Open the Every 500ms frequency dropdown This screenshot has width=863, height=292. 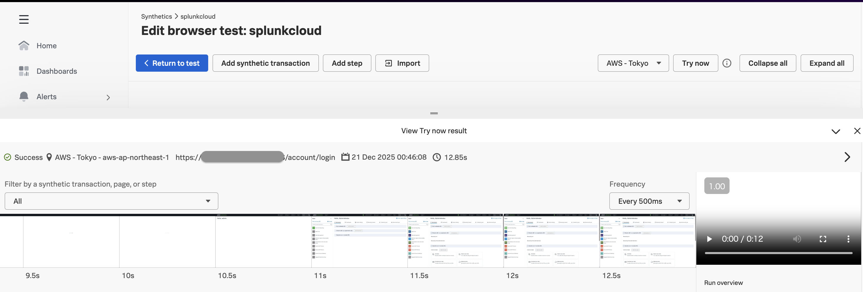pos(649,201)
